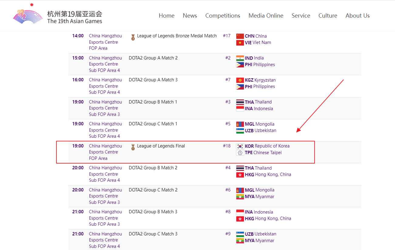This screenshot has width=395, height=250.
Task: Click Indonesia flag in DOTA2 Group B Match 3
Action: (x=240, y=212)
